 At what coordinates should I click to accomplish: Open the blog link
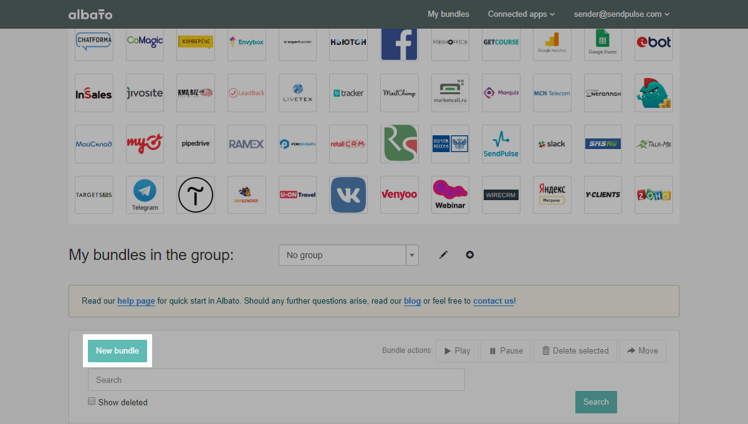[413, 301]
